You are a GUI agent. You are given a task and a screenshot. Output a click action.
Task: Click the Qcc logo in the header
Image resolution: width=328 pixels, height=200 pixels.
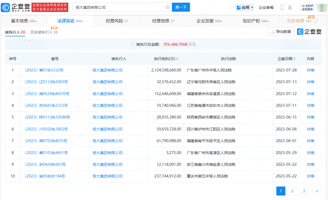pos(15,7)
